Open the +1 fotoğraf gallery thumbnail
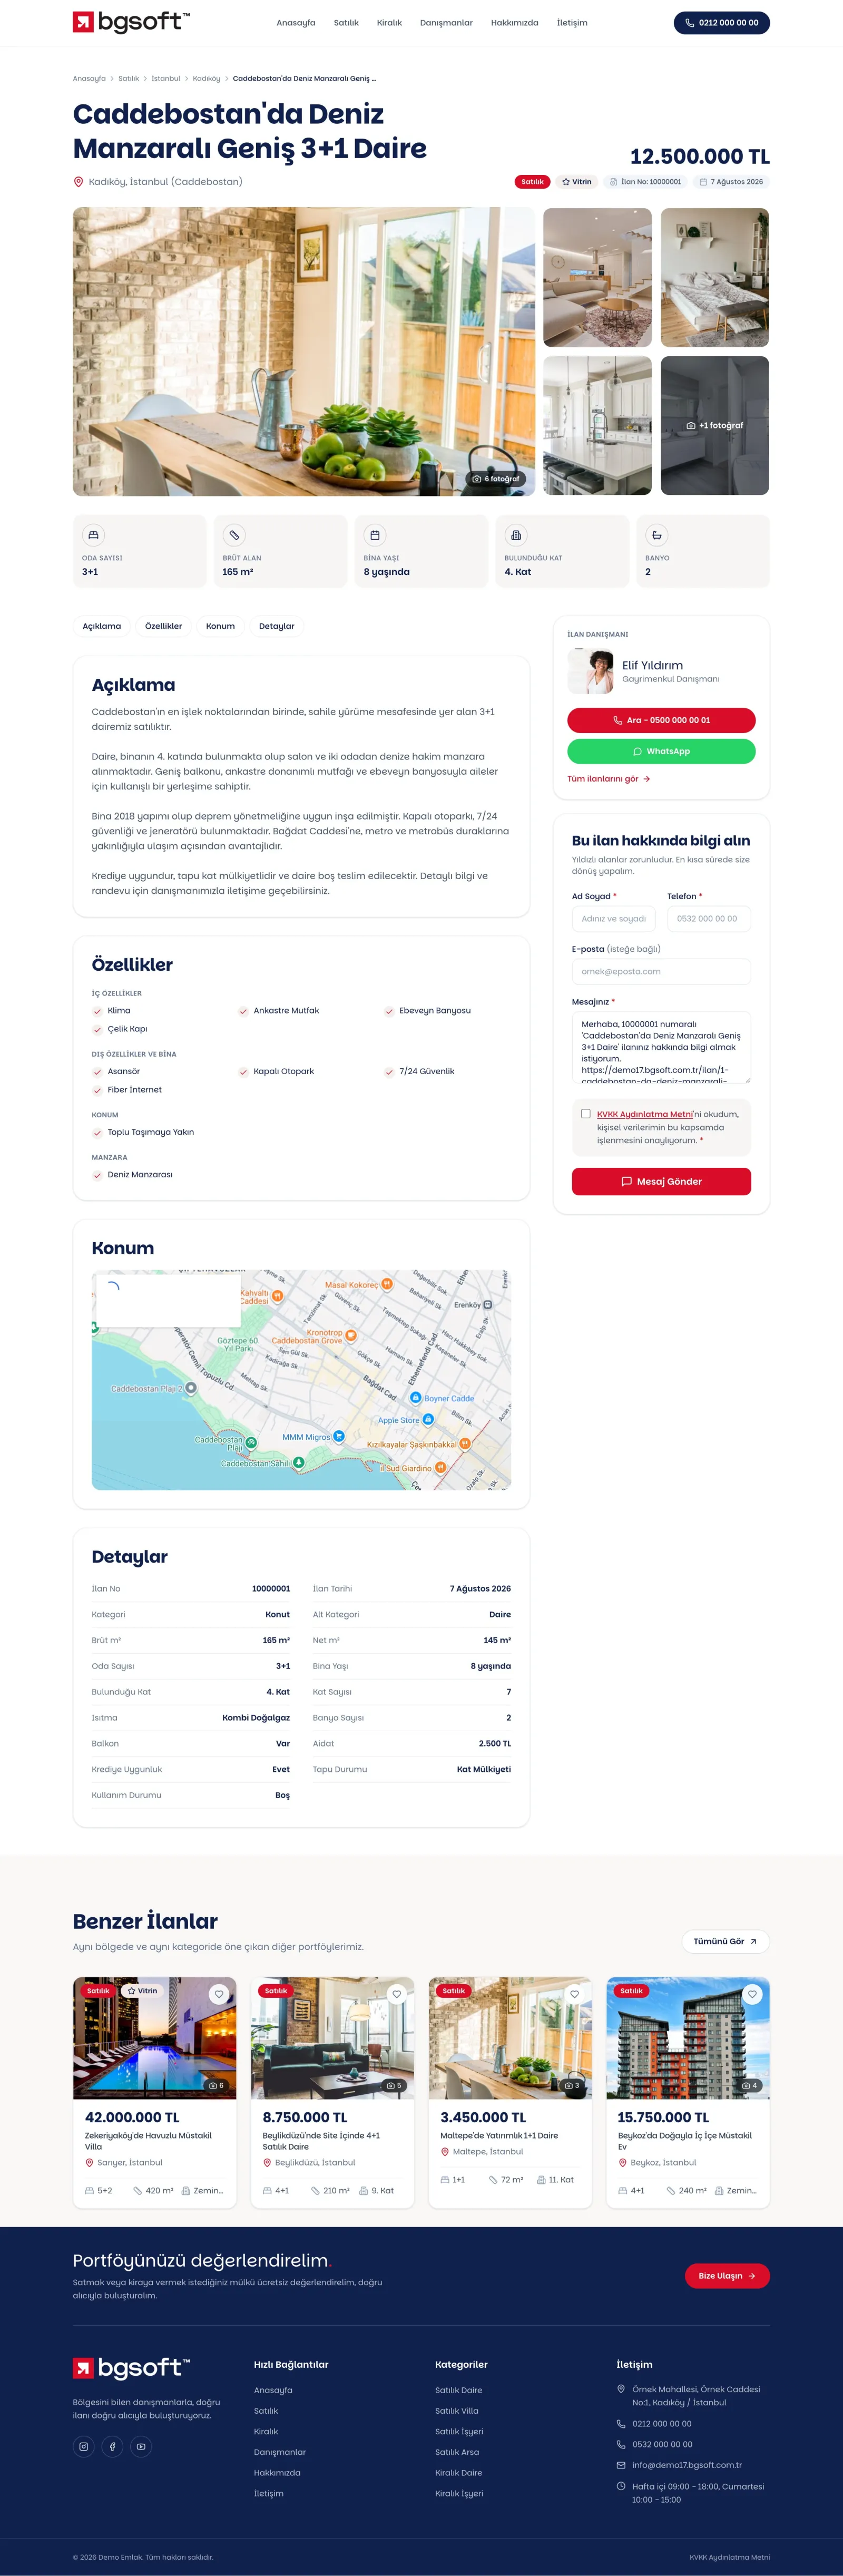 [715, 425]
